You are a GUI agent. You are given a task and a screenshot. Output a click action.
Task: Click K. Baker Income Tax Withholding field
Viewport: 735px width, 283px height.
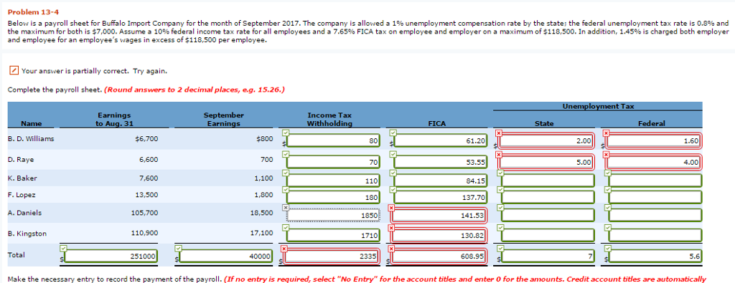tap(334, 180)
